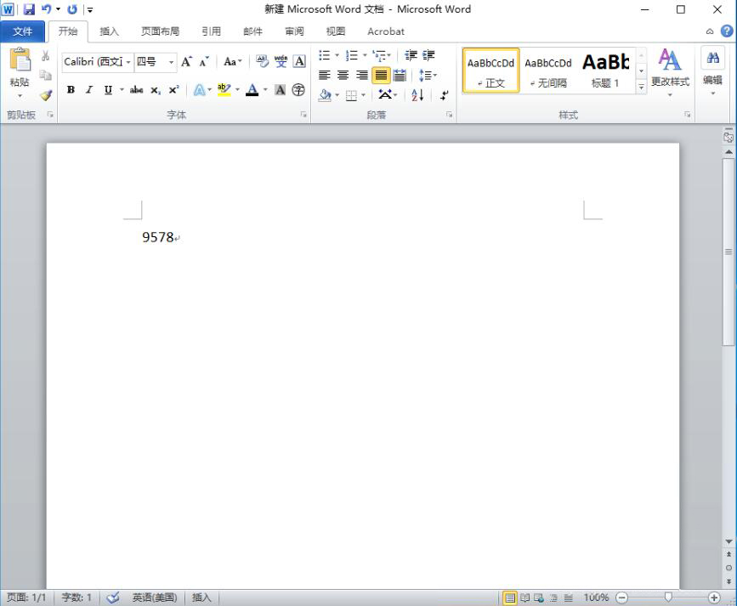This screenshot has height=606, width=737.
Task: Click the Save icon in quick access toolbar
Action: coord(29,9)
